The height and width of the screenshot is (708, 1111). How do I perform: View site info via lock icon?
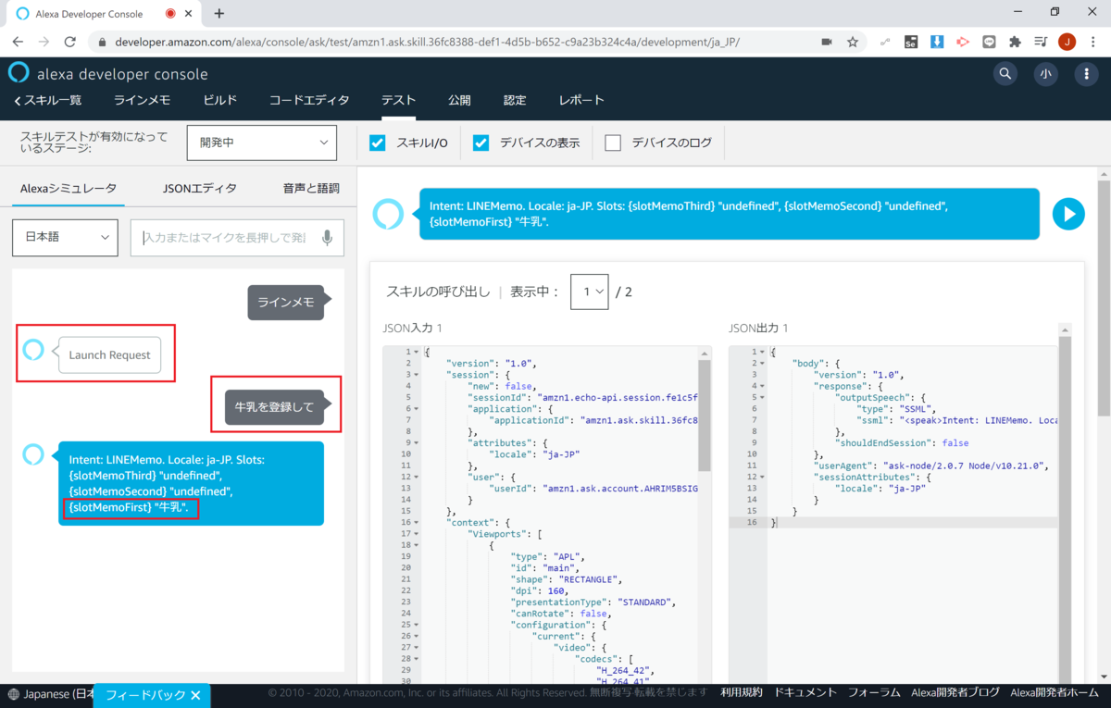pyautogui.click(x=102, y=42)
